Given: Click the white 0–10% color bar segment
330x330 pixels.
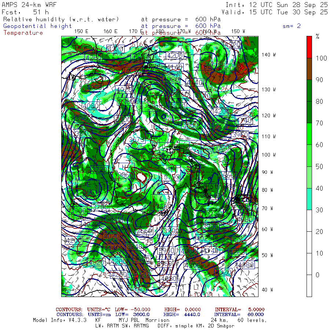Looking at the screenshot, I should pyautogui.click(x=309, y=264).
